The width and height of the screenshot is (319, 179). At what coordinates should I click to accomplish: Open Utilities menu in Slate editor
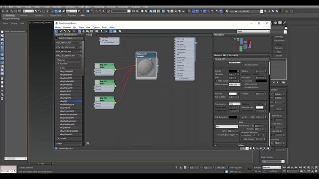tap(112, 27)
